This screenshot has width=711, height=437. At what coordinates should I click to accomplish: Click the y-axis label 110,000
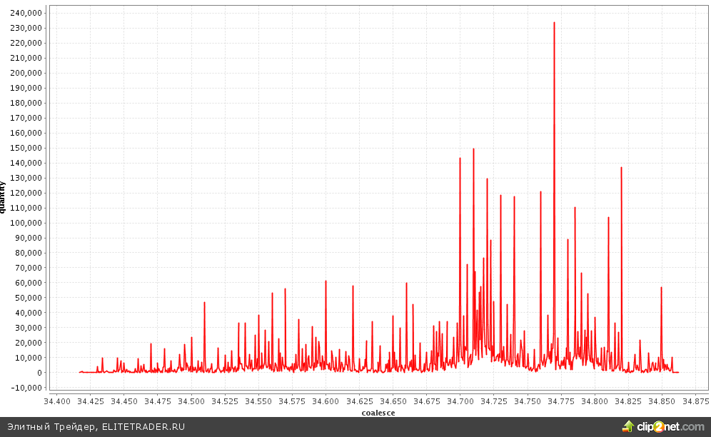(x=26, y=208)
